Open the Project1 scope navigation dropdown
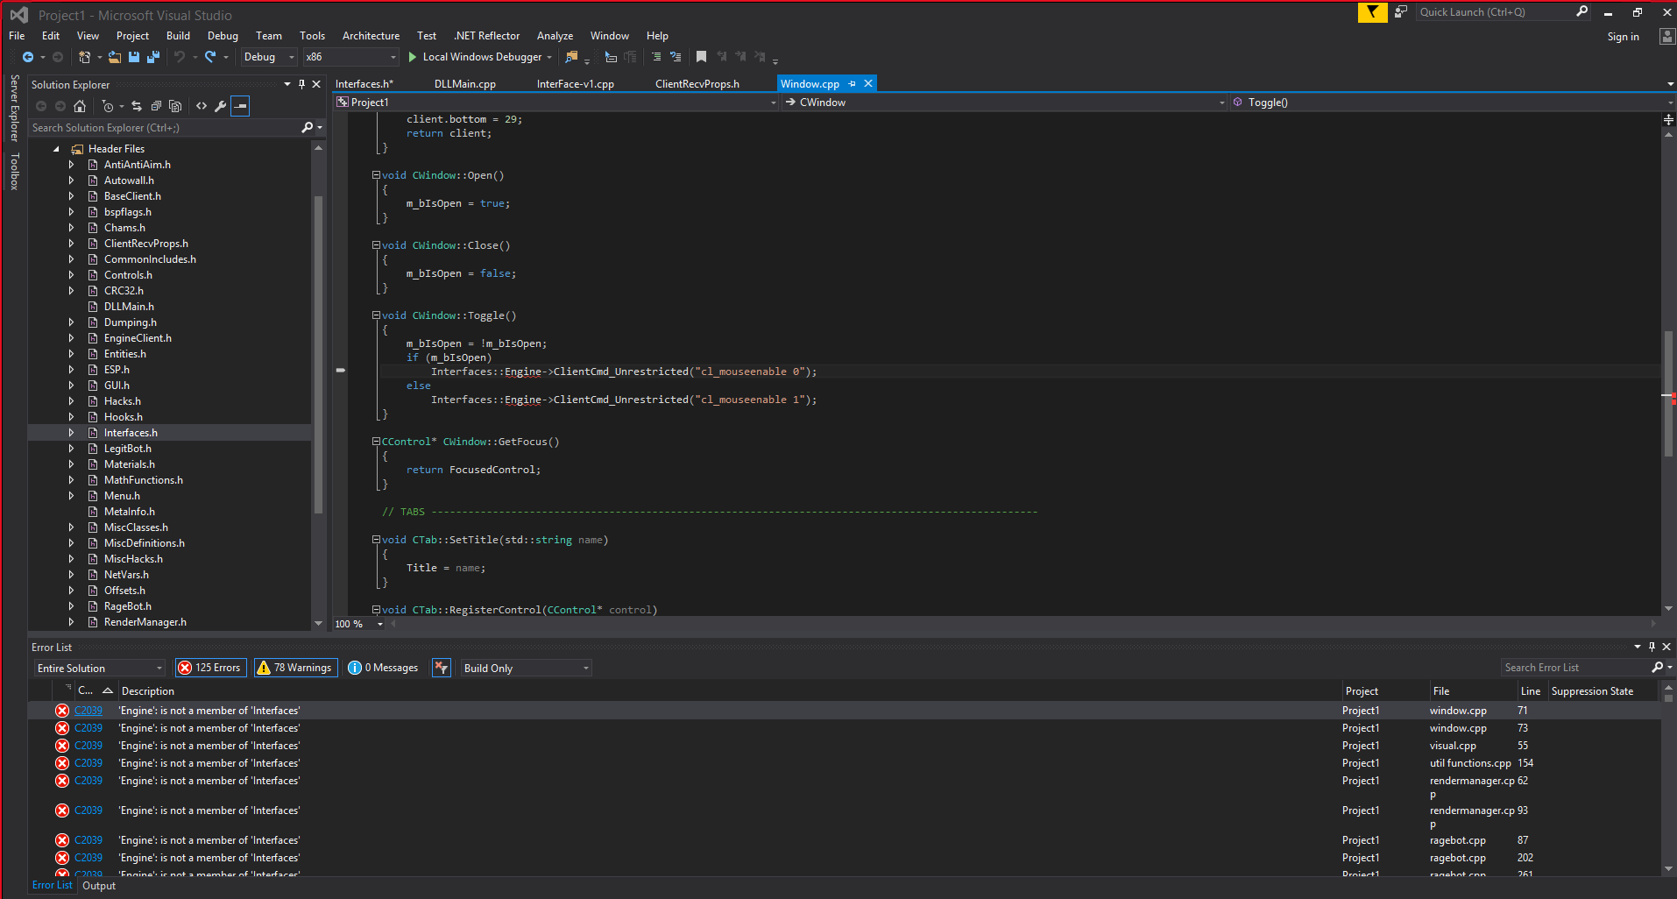 pyautogui.click(x=556, y=103)
